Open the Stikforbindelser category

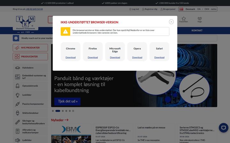pos(30,113)
